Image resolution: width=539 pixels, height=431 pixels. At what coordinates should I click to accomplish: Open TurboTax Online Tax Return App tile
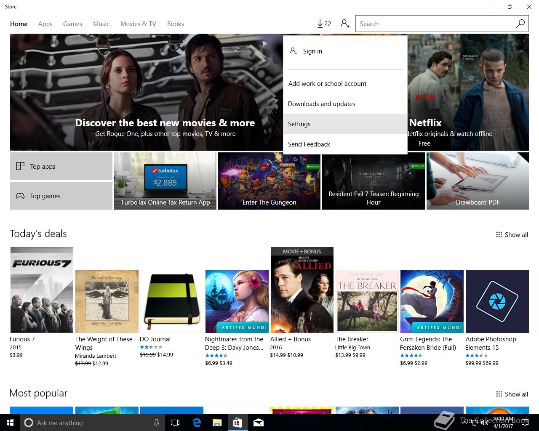click(165, 181)
